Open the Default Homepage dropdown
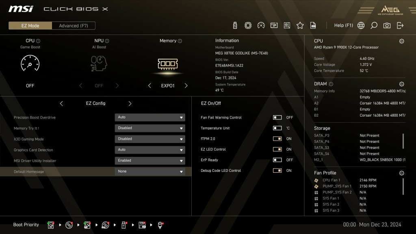 (x=150, y=171)
